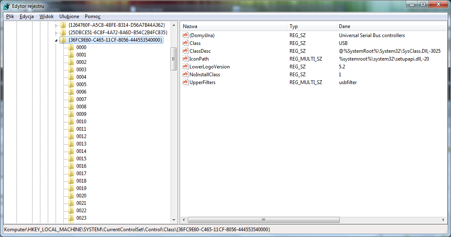Click the folder icon of key 0000

[x=71, y=47]
